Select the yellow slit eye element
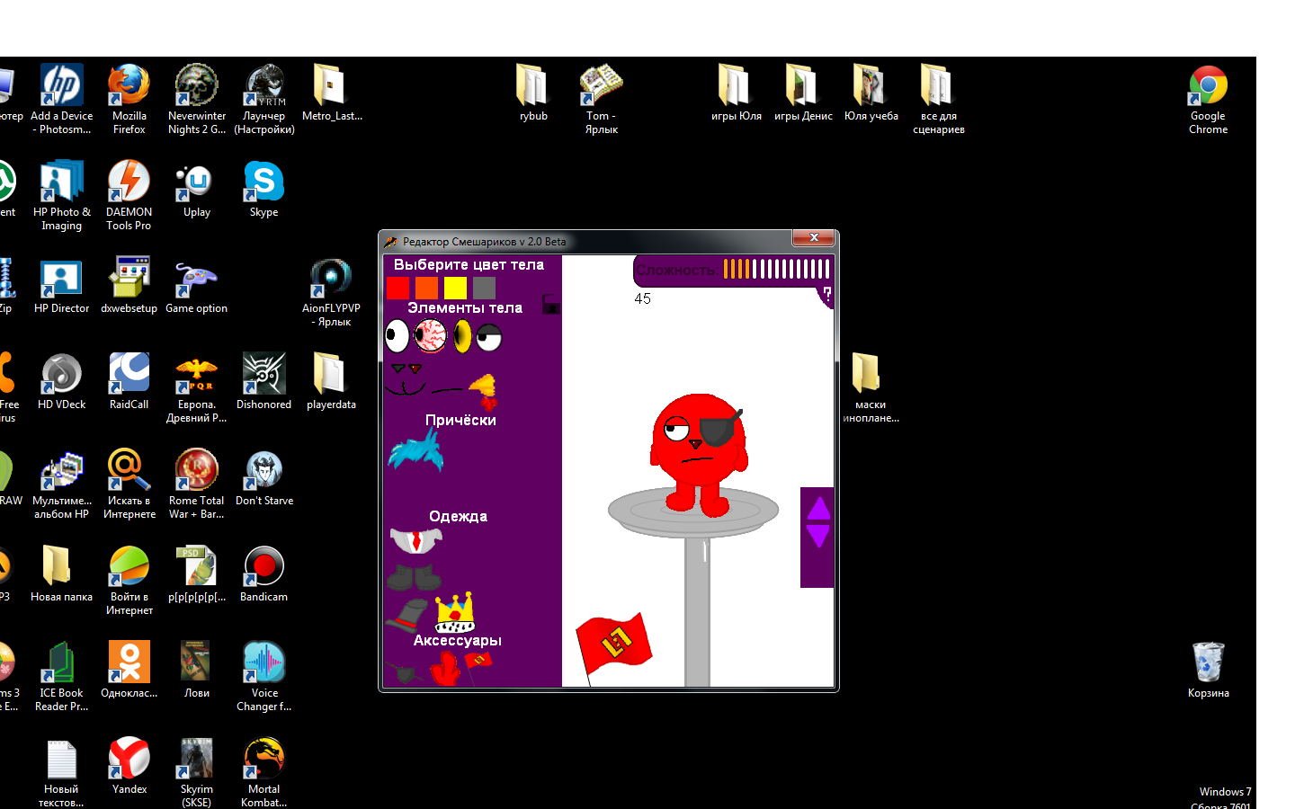The height and width of the screenshot is (809, 1295). click(462, 336)
